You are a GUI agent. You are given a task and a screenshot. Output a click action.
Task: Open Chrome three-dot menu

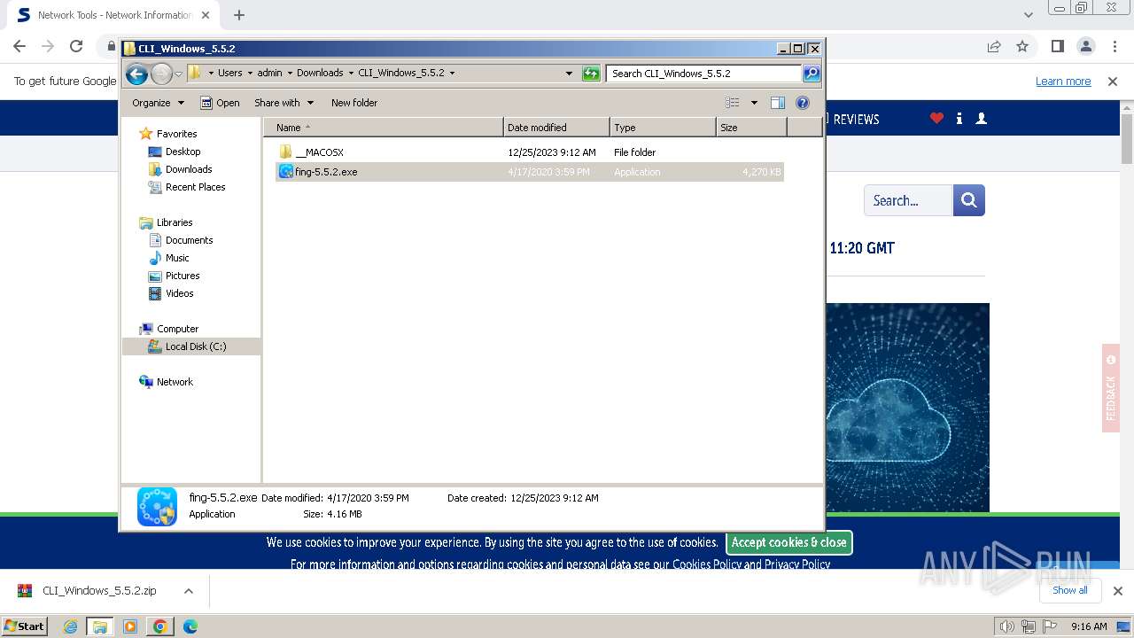pos(1114,46)
